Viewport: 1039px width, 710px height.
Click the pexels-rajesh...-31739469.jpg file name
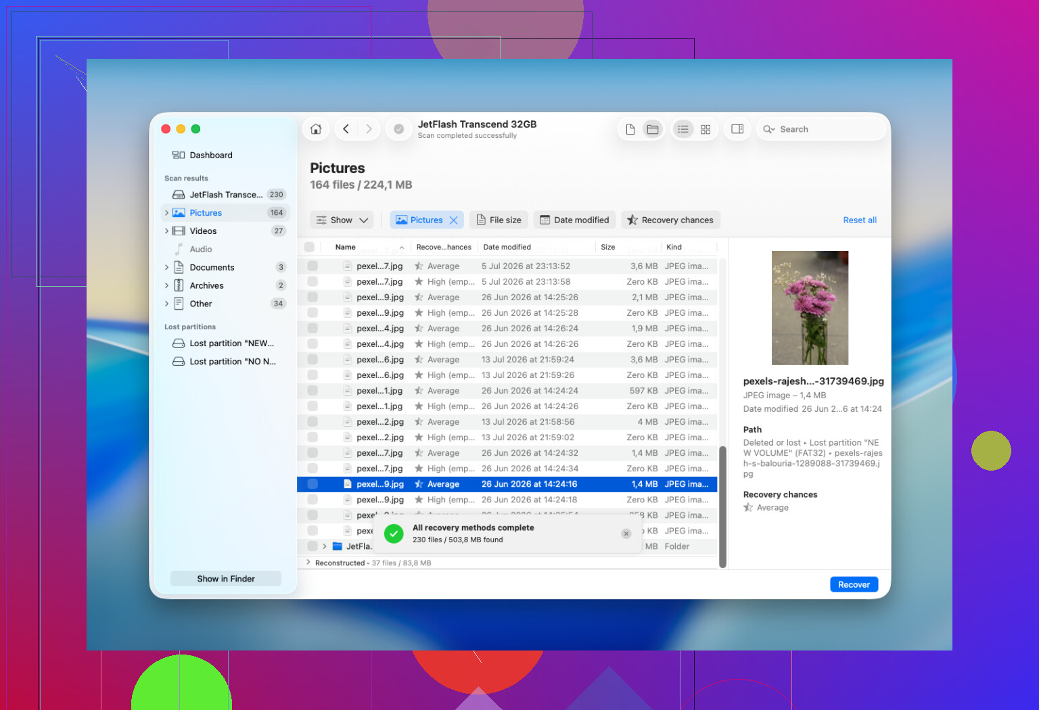(813, 381)
